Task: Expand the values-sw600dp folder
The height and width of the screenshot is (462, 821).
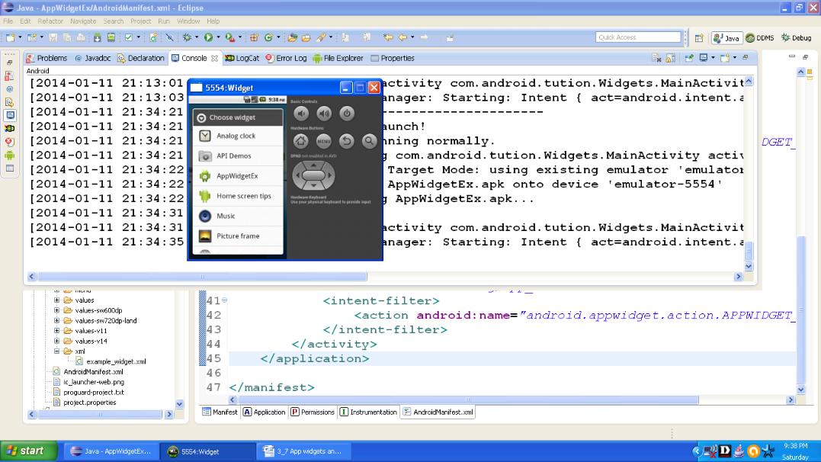Action: click(56, 310)
